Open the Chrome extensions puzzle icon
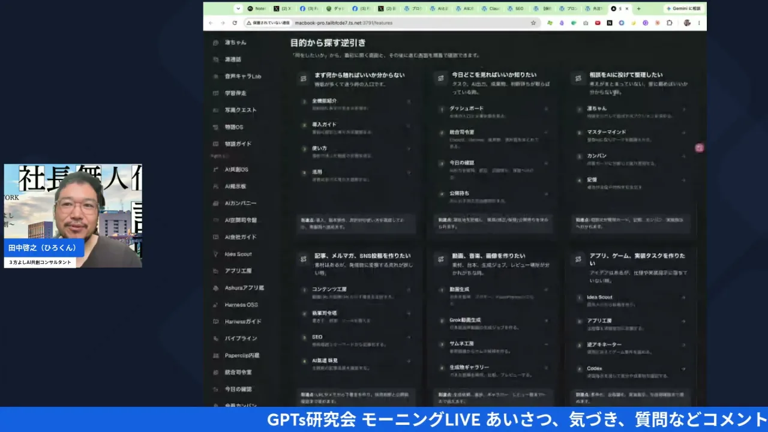The width and height of the screenshot is (768, 432). point(669,23)
